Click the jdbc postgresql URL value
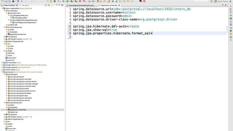Screen dimensions: 233x131 coord(152,9)
